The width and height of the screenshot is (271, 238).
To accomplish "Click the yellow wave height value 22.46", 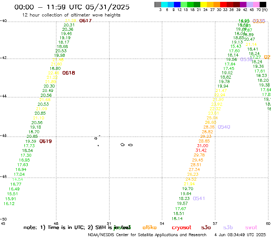I will pos(53,73).
